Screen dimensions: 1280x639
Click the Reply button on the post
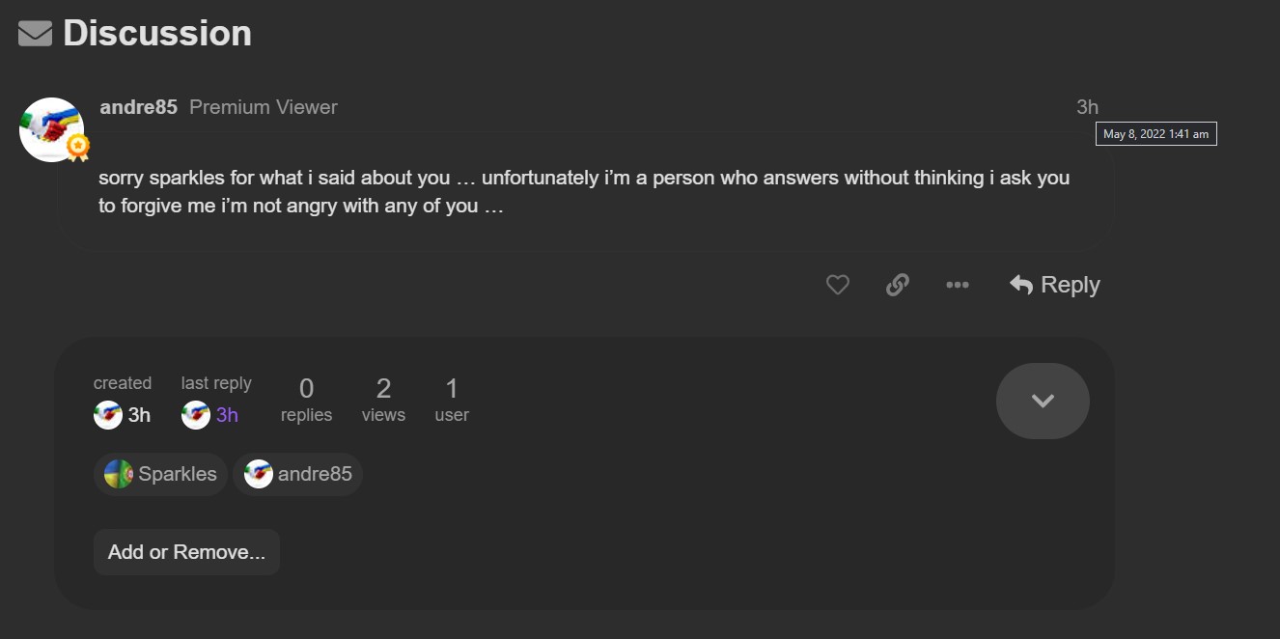point(1054,285)
